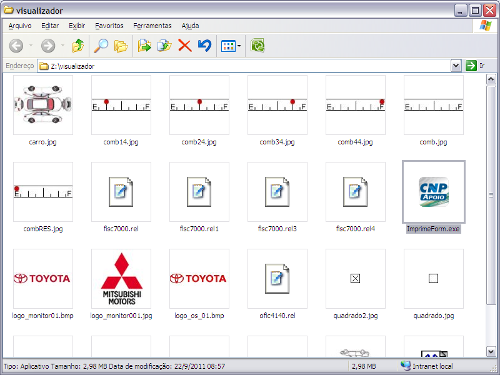
Task: Click the vertical scrollbar thumb
Action: (491, 195)
